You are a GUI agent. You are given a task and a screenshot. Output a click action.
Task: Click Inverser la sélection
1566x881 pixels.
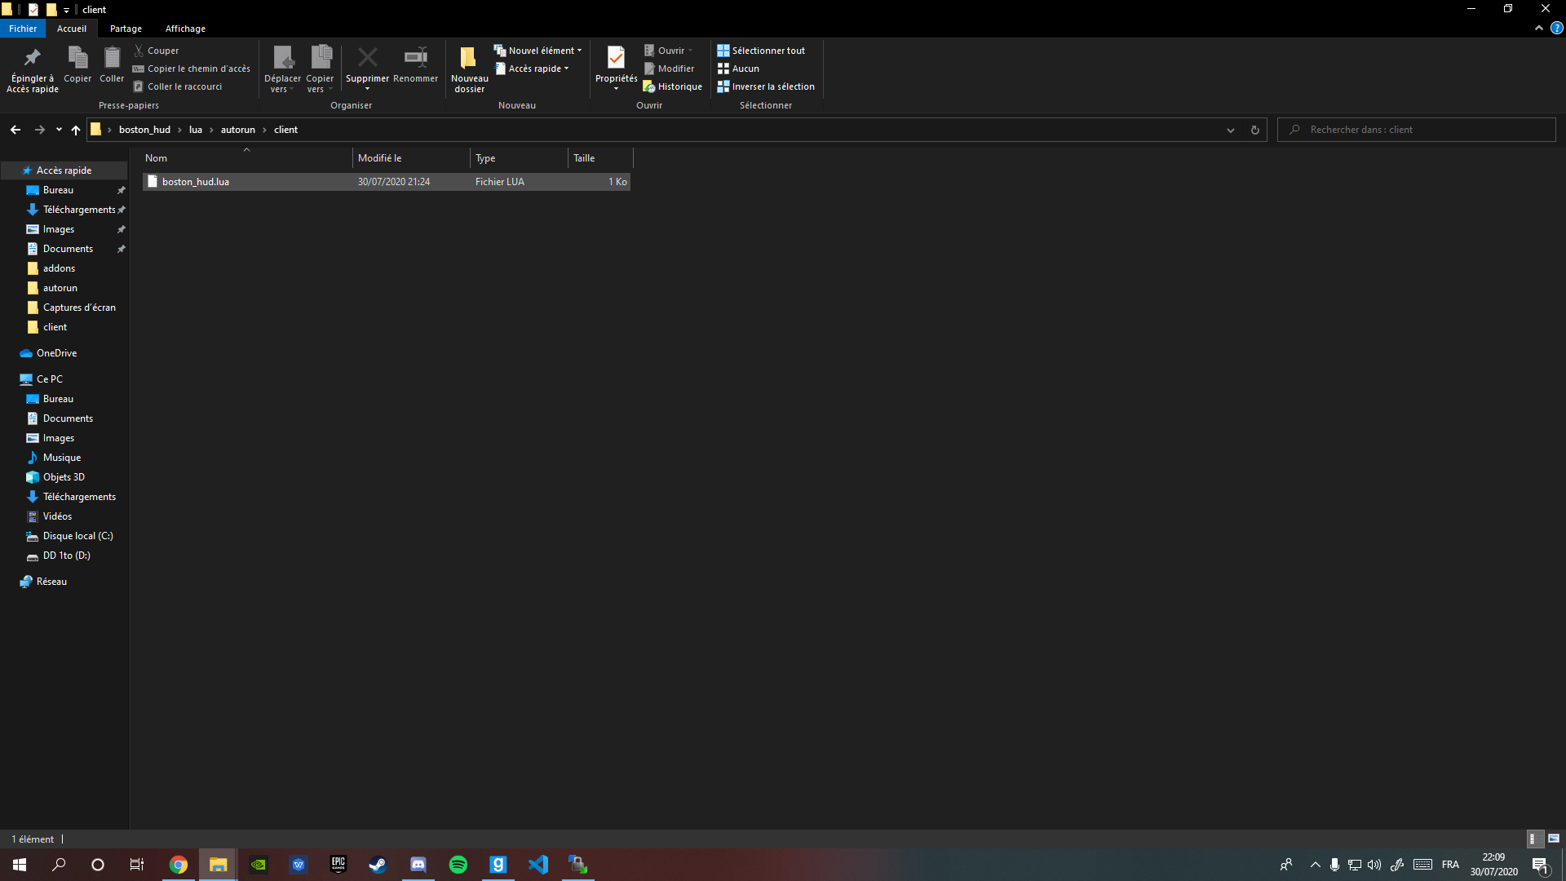pyautogui.click(x=766, y=86)
